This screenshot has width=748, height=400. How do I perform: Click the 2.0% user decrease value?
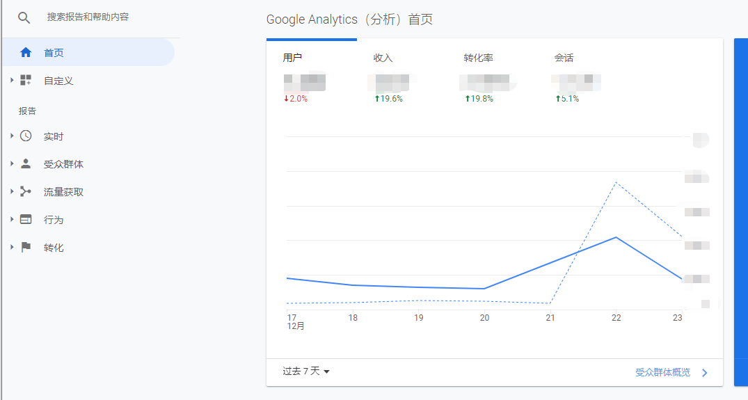tap(296, 99)
